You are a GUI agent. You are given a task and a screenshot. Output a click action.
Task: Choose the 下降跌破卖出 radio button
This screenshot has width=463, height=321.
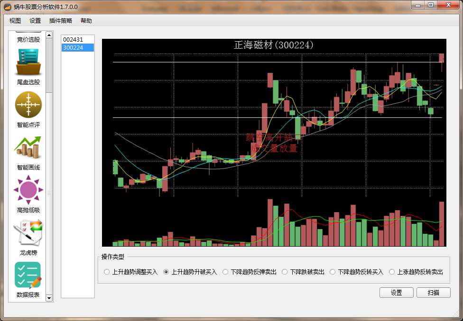click(285, 272)
